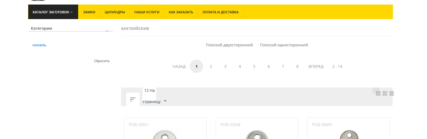427x139 pixels.
Task: Click the АНГЛИЙСКИЕ heading
Action: click(x=135, y=29)
